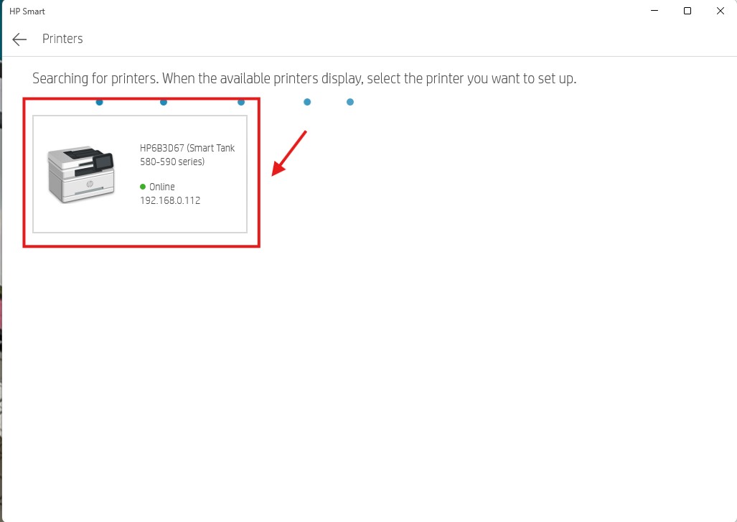Close the HP Smart window

click(720, 11)
